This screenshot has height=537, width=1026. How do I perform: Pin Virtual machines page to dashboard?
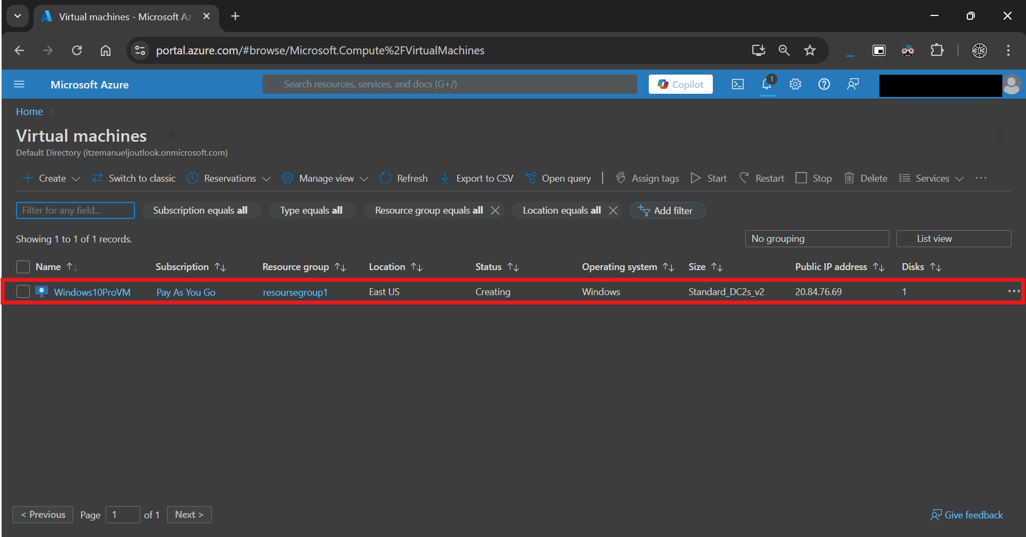[x=170, y=136]
